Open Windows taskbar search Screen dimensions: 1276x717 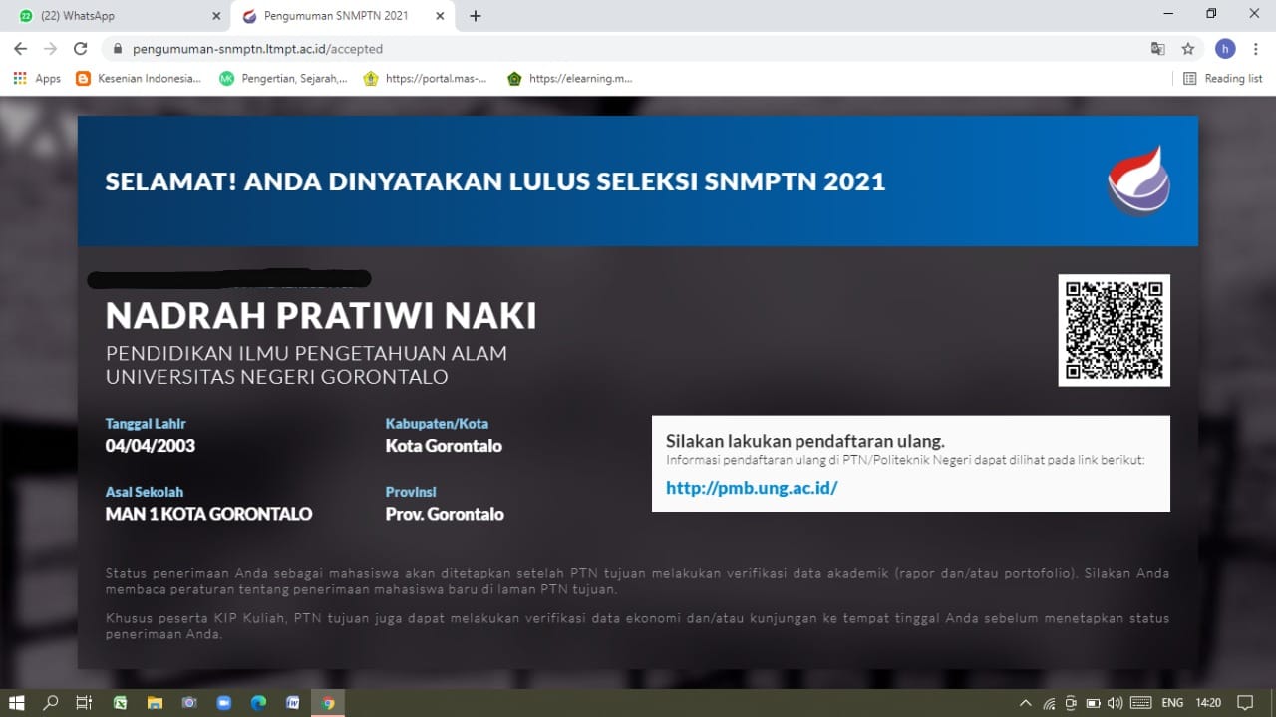[x=50, y=703]
